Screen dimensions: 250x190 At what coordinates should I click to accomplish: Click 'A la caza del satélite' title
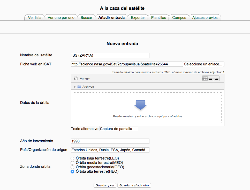(x=122, y=8)
